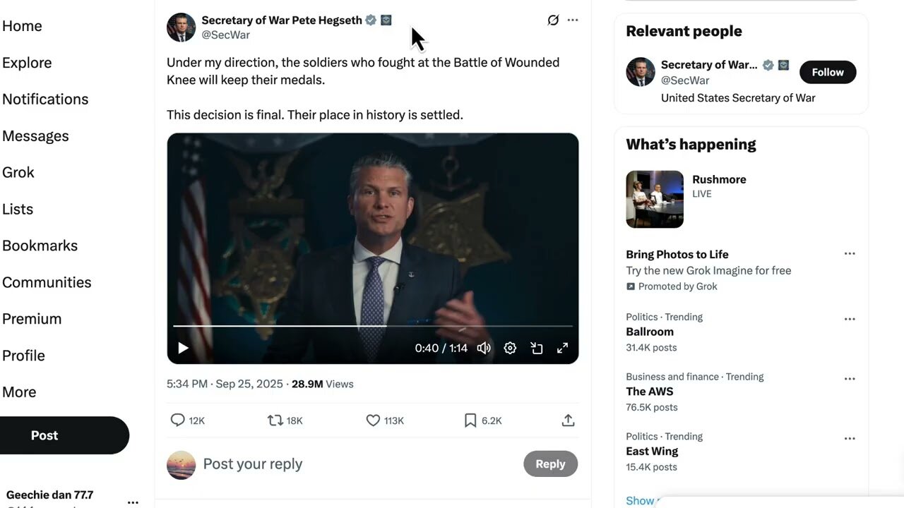Repost the tweet using the retweet icon
Screen dimensions: 904x508
pyautogui.click(x=275, y=421)
